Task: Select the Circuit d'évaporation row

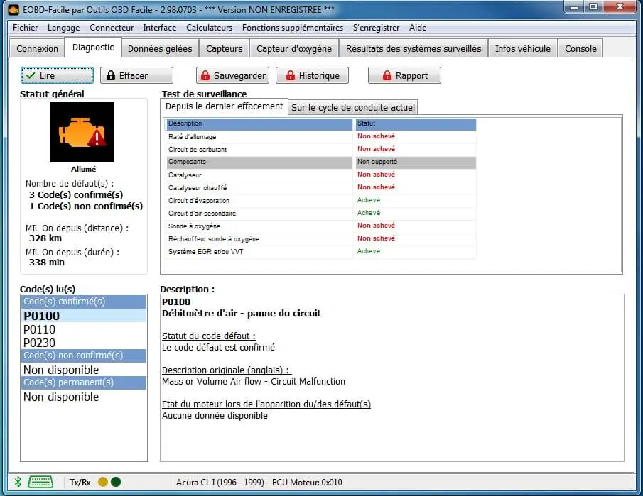Action: (321, 201)
